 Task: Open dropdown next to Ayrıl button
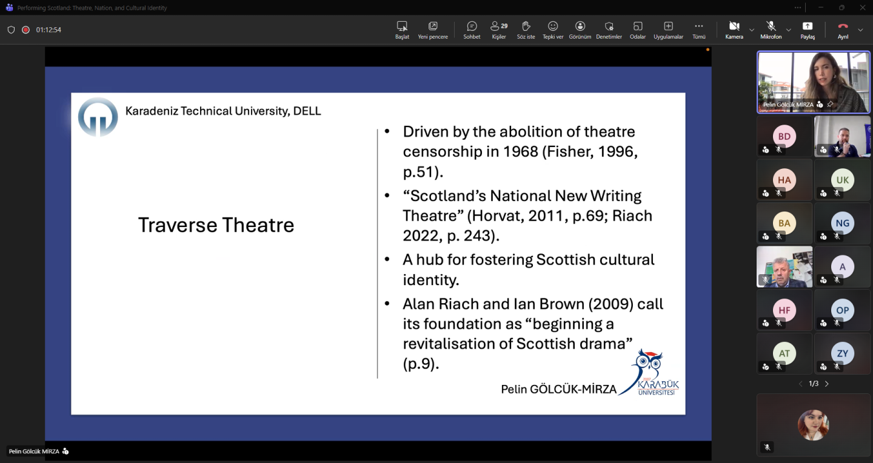(860, 30)
